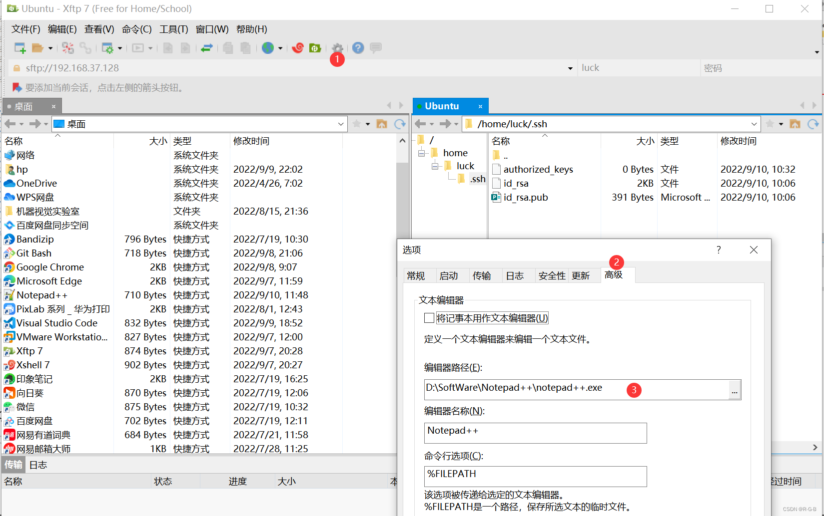The height and width of the screenshot is (516, 824).
Task: Refresh the local 桌面 pane
Action: tap(400, 124)
